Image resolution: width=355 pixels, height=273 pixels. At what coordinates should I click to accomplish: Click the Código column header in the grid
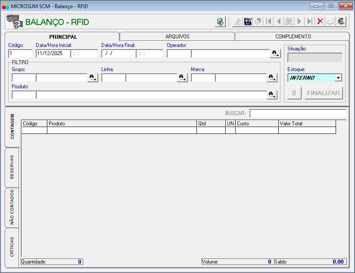pyautogui.click(x=34, y=124)
